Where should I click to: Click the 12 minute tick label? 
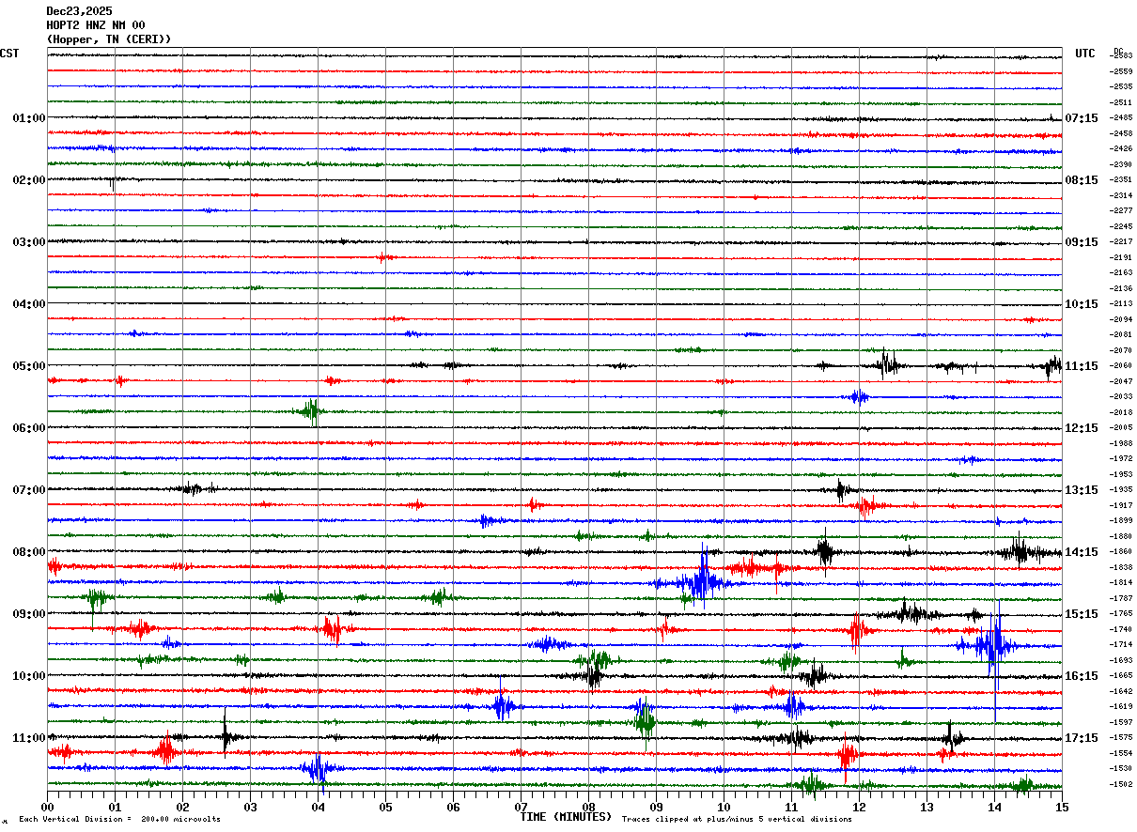[859, 807]
